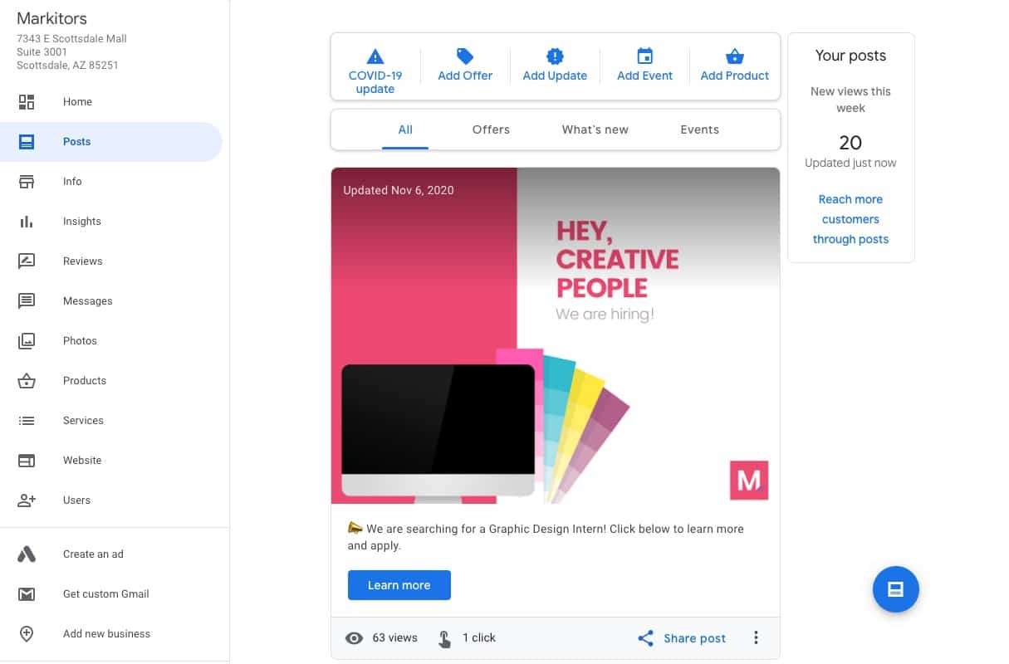Click the Posts sidebar icon
Viewport: 1009px width, 664px height.
coord(27,142)
